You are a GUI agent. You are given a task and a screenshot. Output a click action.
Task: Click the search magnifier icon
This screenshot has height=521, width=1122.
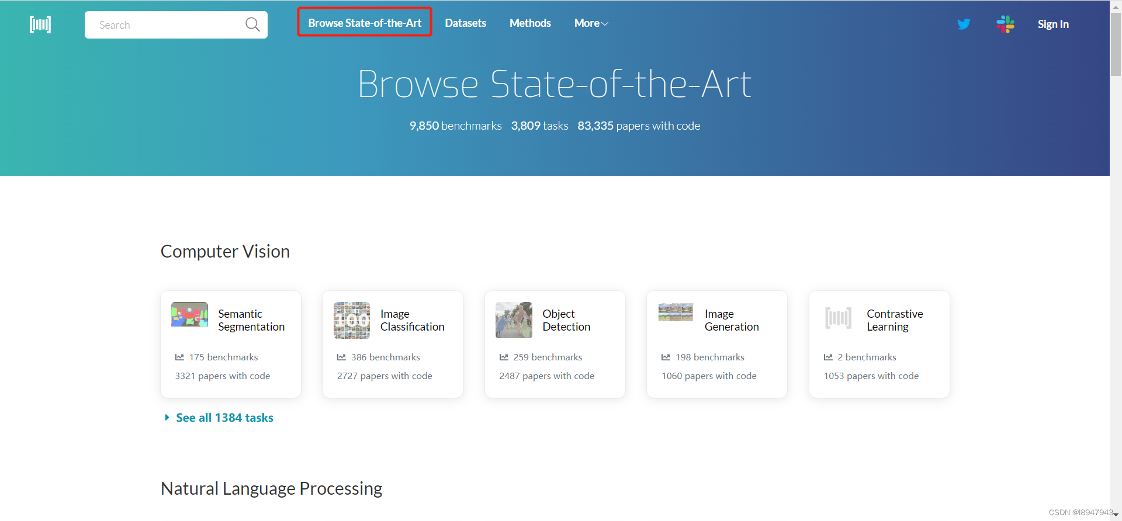[252, 25]
